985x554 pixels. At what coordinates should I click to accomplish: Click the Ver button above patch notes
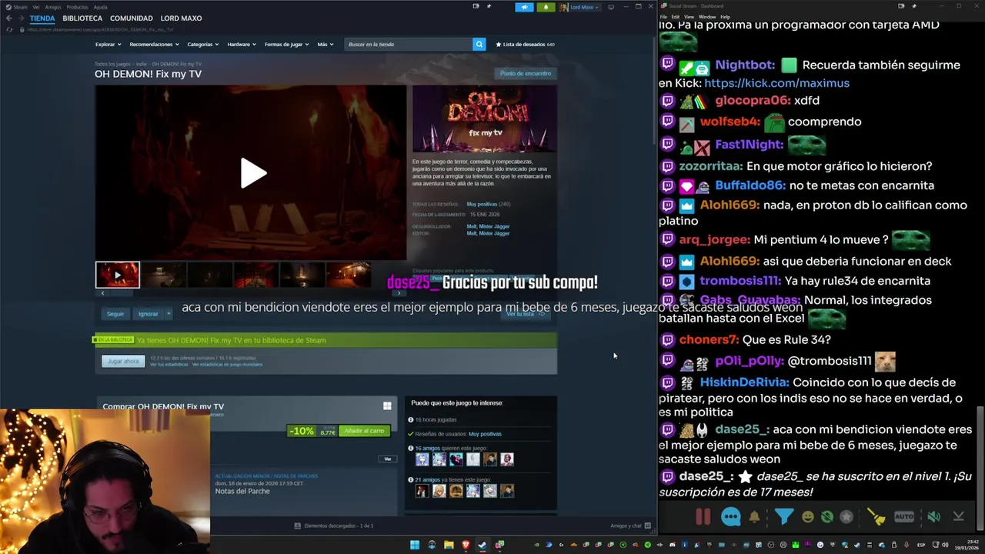[x=387, y=459]
